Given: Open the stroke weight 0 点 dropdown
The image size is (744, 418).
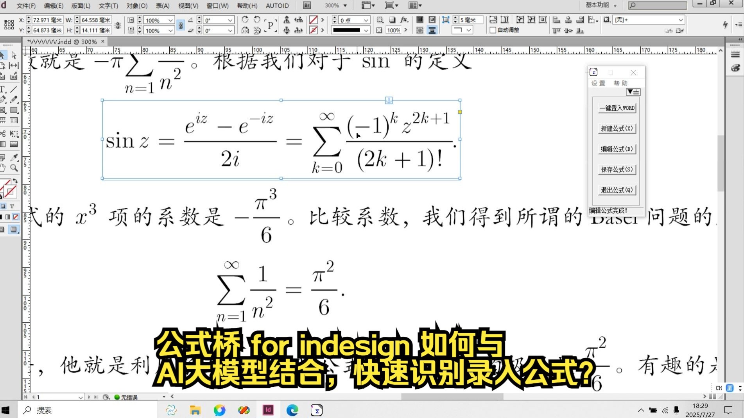Looking at the screenshot, I should [x=366, y=20].
